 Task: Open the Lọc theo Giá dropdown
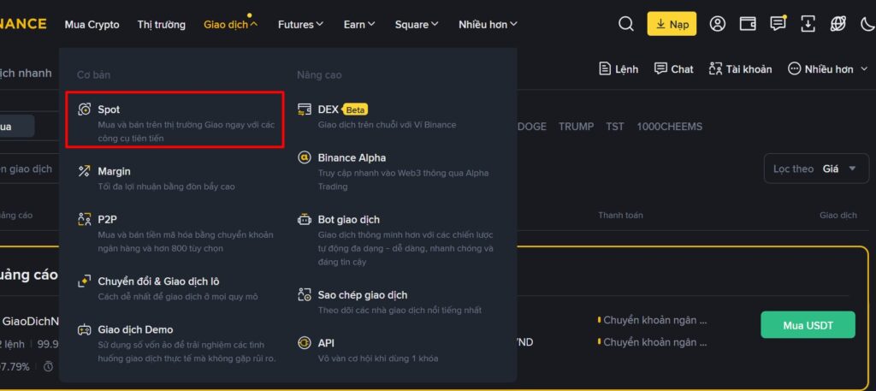click(814, 169)
